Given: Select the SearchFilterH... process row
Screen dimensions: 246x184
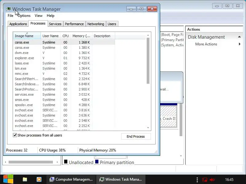Looking at the screenshot, I should [x=64, y=79].
